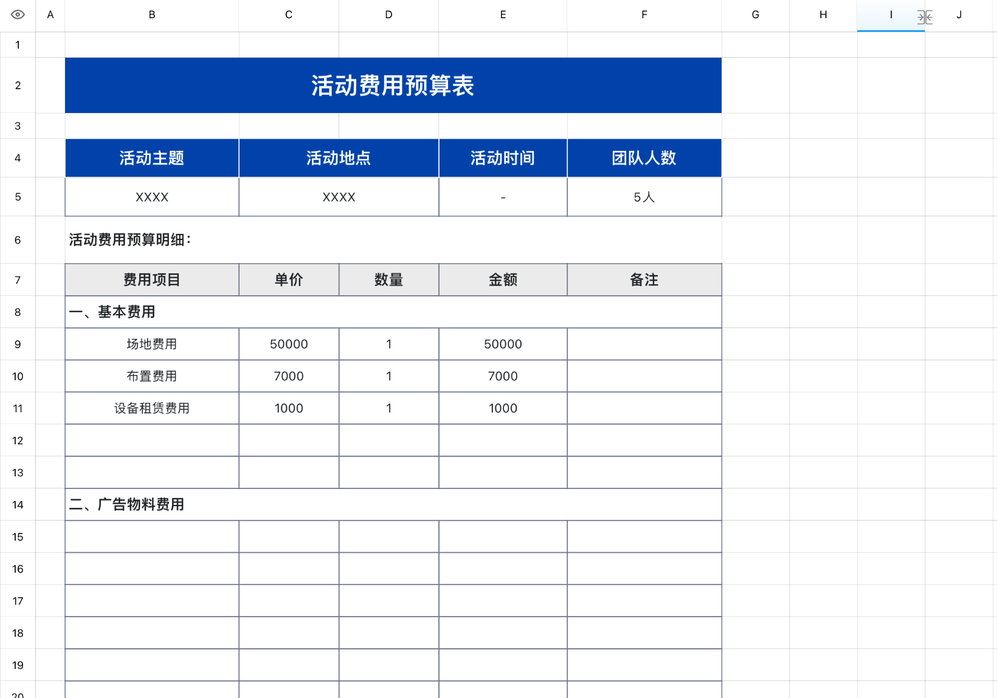Select column F header
The width and height of the screenshot is (997, 698).
(x=644, y=15)
